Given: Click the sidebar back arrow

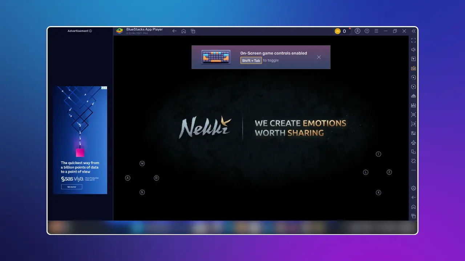Looking at the screenshot, I should (413, 198).
